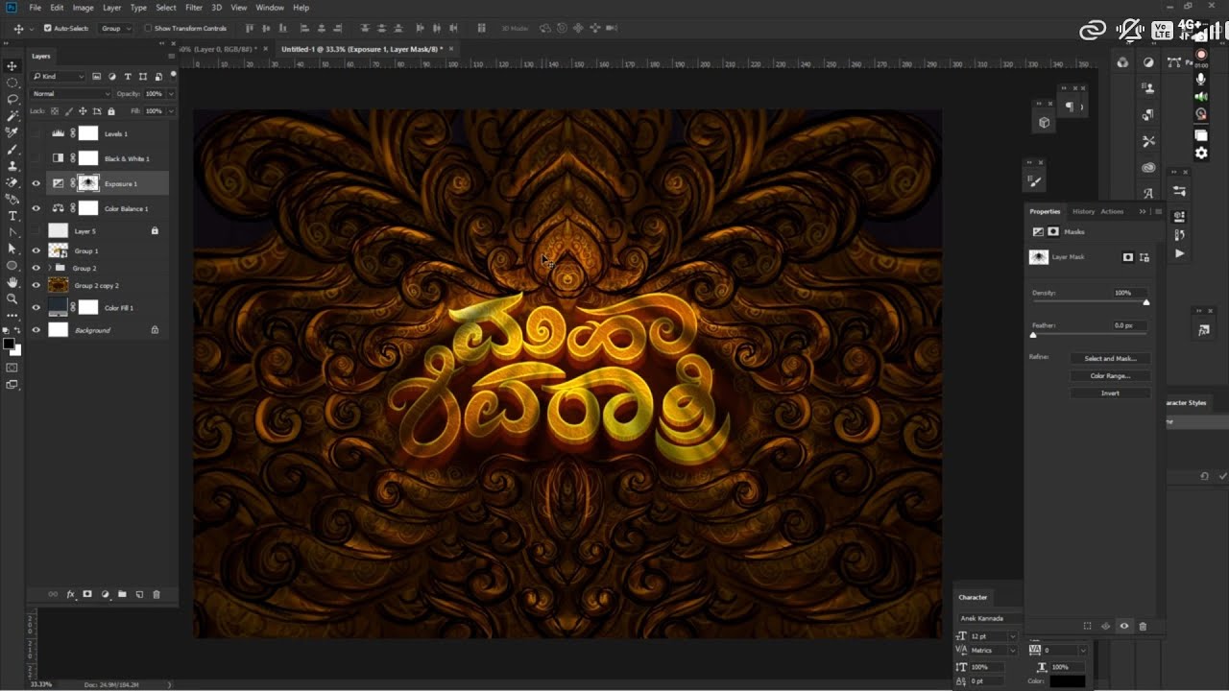Switch to the History tab
Screen dimensions: 1229x691
click(x=1083, y=211)
